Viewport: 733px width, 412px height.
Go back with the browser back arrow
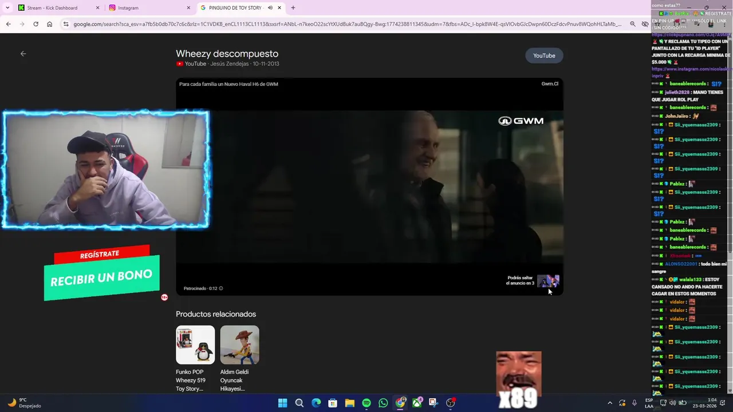pyautogui.click(x=8, y=24)
